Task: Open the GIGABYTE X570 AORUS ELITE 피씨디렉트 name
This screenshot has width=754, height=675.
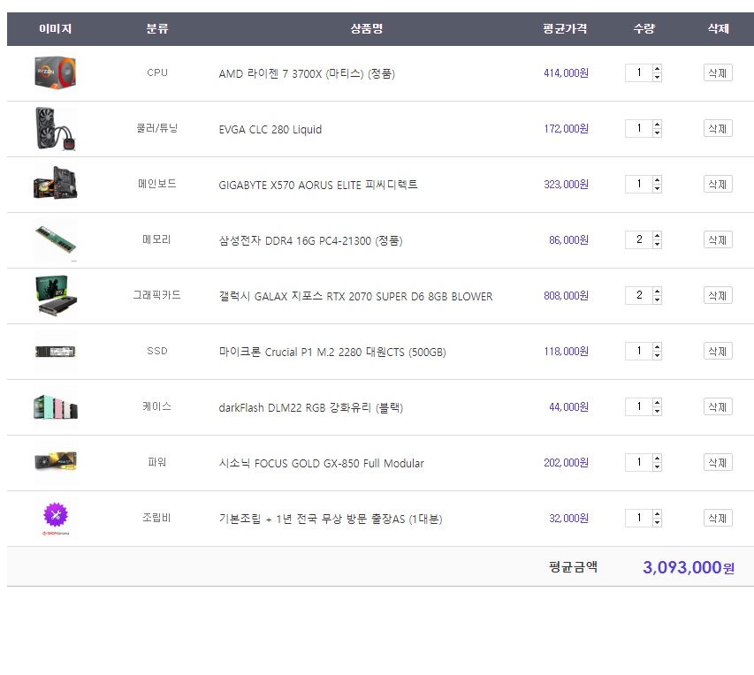Action: (318, 185)
